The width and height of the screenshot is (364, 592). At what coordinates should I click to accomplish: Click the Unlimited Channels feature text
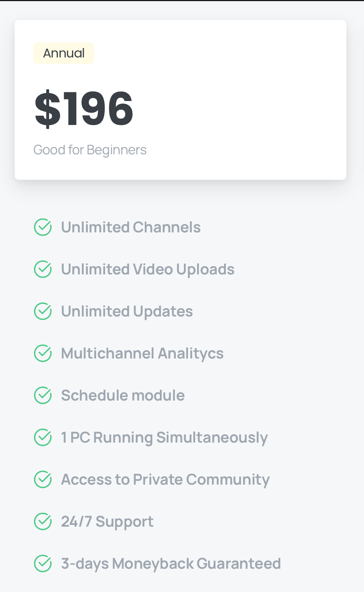(131, 227)
